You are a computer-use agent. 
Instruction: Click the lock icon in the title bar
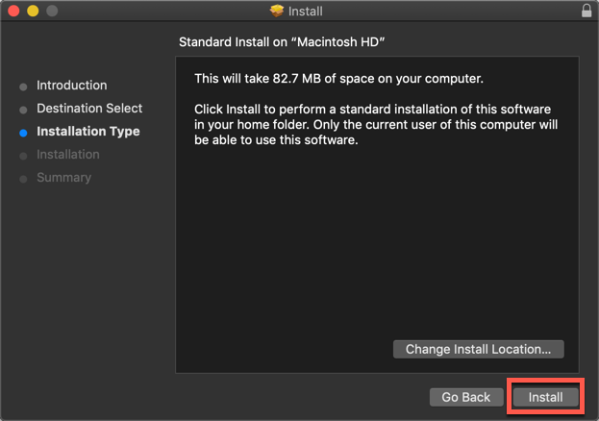(587, 12)
